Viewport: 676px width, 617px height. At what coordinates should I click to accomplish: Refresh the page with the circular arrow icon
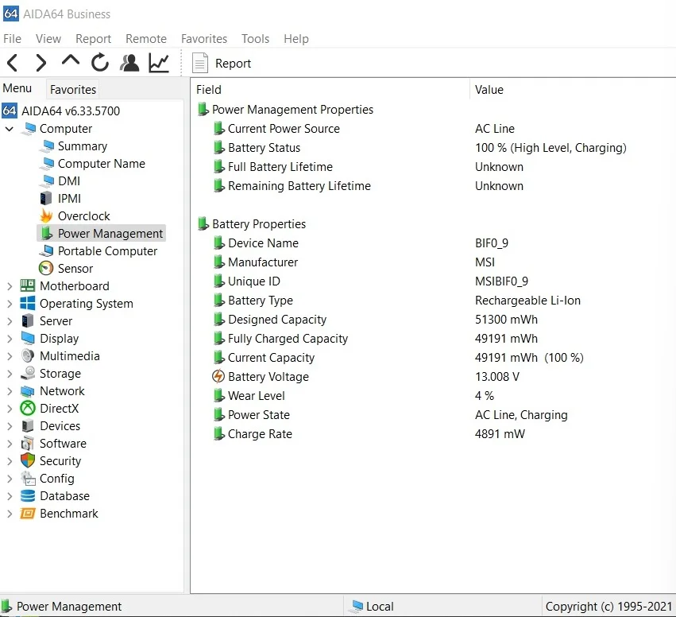click(99, 63)
